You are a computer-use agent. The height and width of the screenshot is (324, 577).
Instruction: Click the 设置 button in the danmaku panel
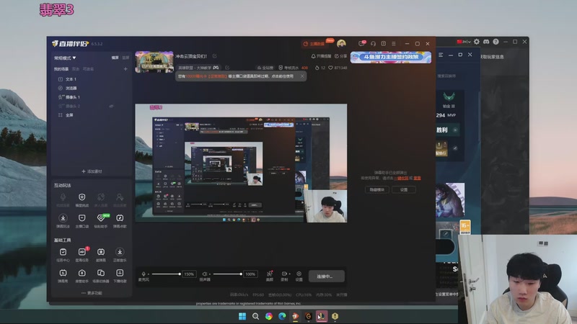coord(404,189)
